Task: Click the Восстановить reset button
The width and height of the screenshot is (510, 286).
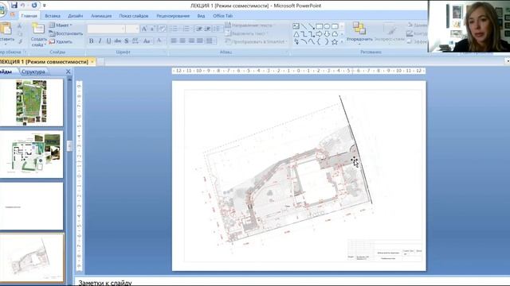Action: pyautogui.click(x=66, y=33)
